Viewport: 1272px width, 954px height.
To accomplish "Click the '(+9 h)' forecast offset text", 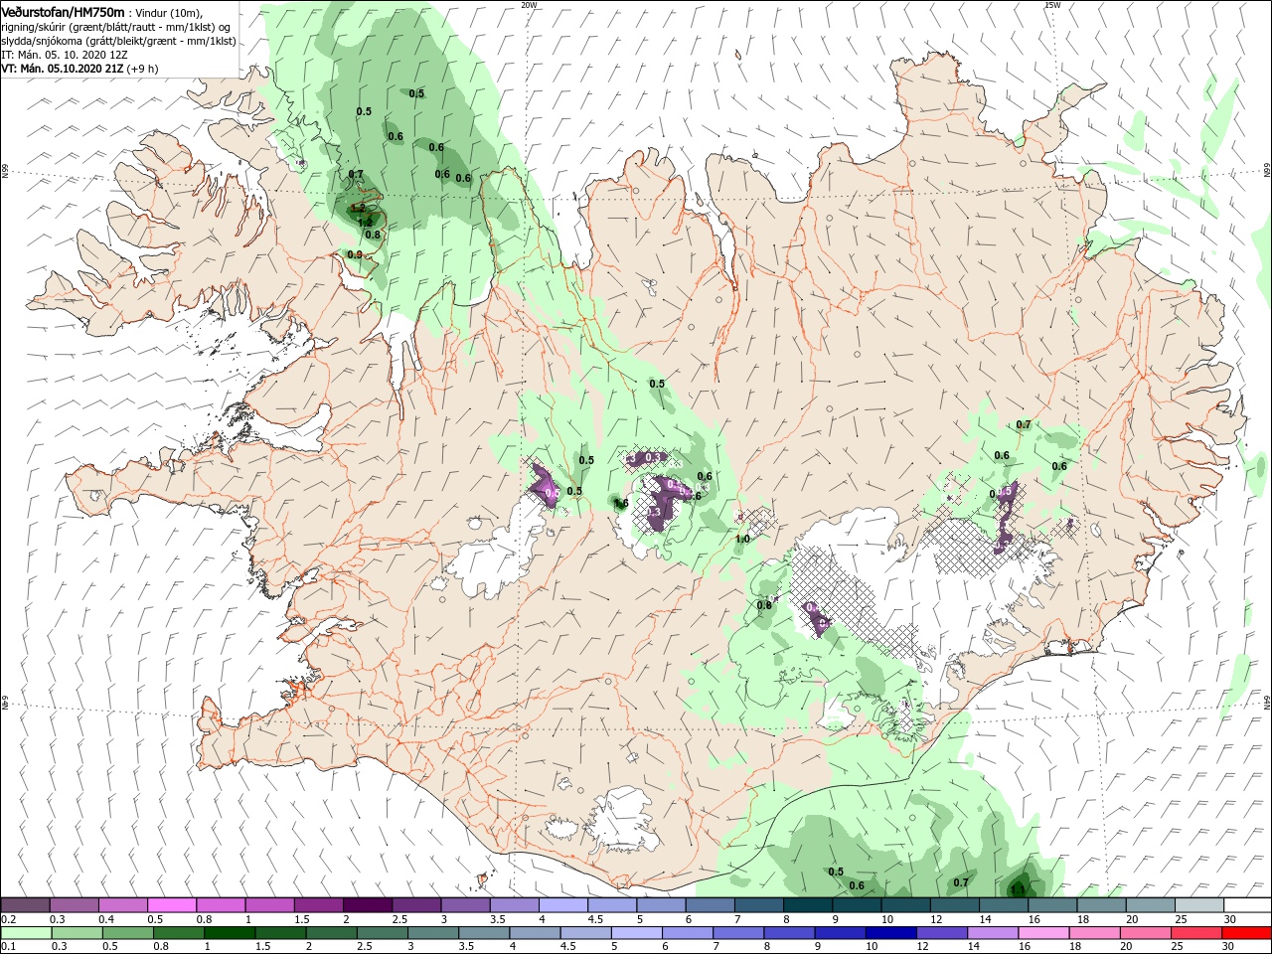I will 143,69.
